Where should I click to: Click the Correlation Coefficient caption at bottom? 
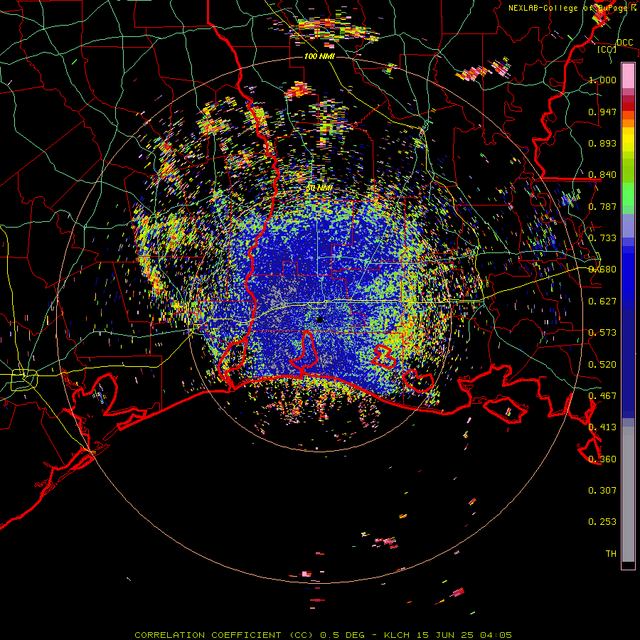point(324,635)
